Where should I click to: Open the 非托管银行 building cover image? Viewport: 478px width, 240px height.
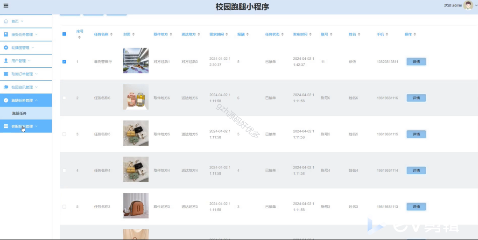(136, 60)
